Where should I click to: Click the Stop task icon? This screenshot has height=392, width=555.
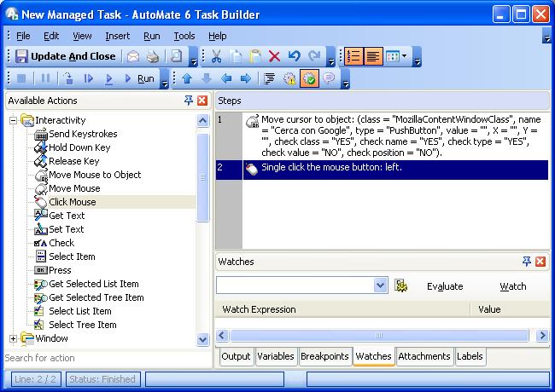pyautogui.click(x=21, y=78)
